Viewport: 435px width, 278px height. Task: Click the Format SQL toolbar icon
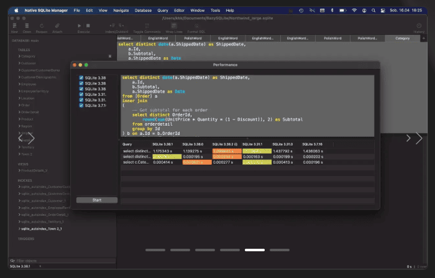pyautogui.click(x=196, y=26)
